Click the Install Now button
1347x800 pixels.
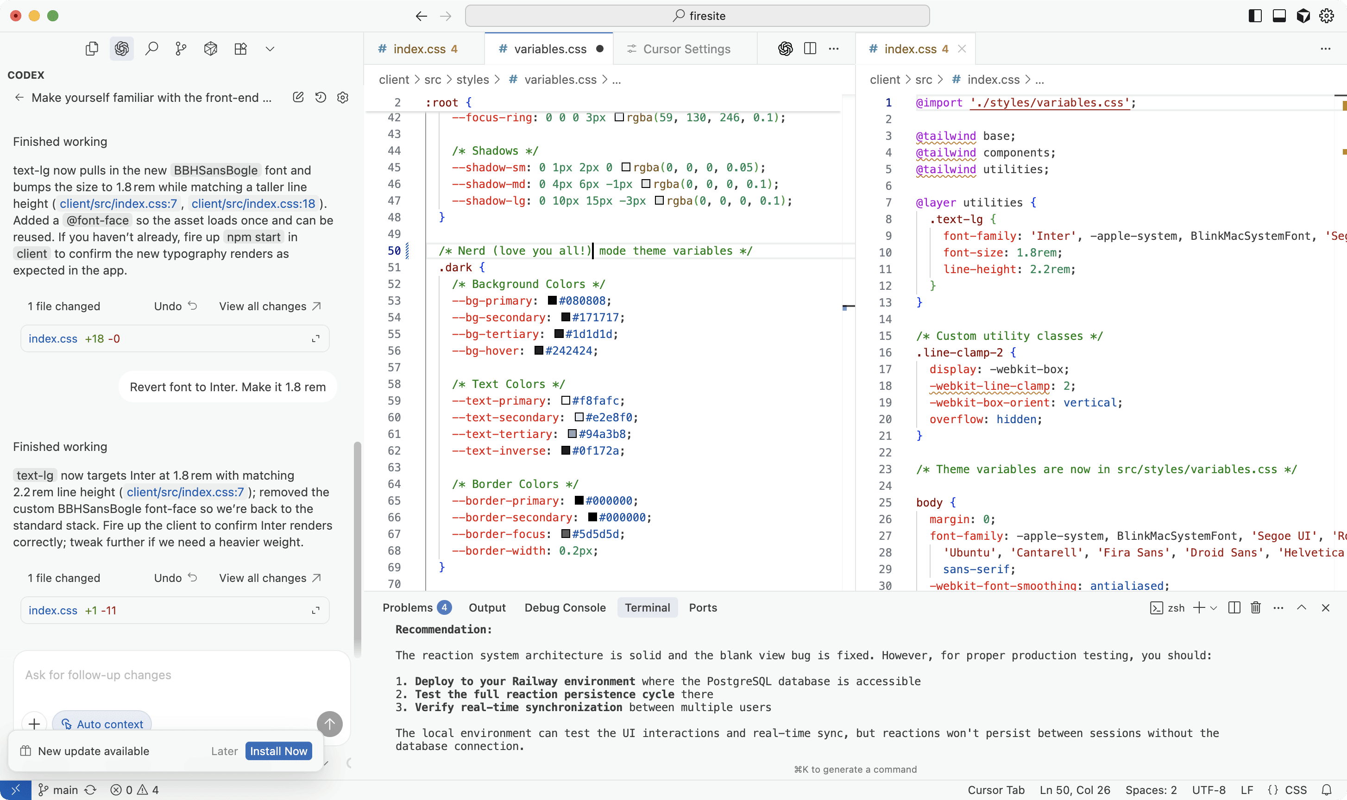(x=278, y=750)
